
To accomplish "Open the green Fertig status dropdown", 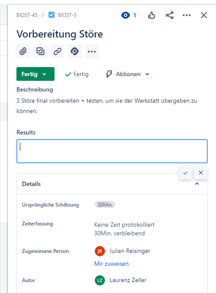I will coord(35,74).
